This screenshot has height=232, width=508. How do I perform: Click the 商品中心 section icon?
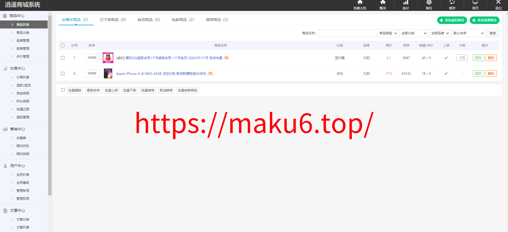tap(5, 16)
